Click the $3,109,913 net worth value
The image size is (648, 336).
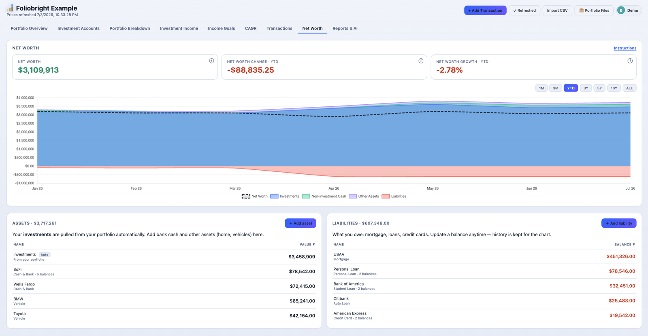[38, 70]
